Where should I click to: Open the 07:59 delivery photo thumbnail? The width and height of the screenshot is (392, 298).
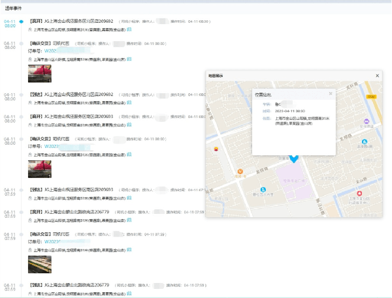(40, 263)
